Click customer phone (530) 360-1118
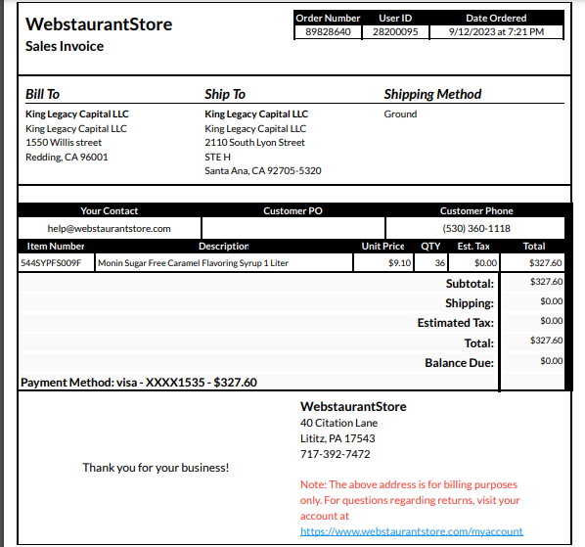The height and width of the screenshot is (547, 585). [476, 228]
